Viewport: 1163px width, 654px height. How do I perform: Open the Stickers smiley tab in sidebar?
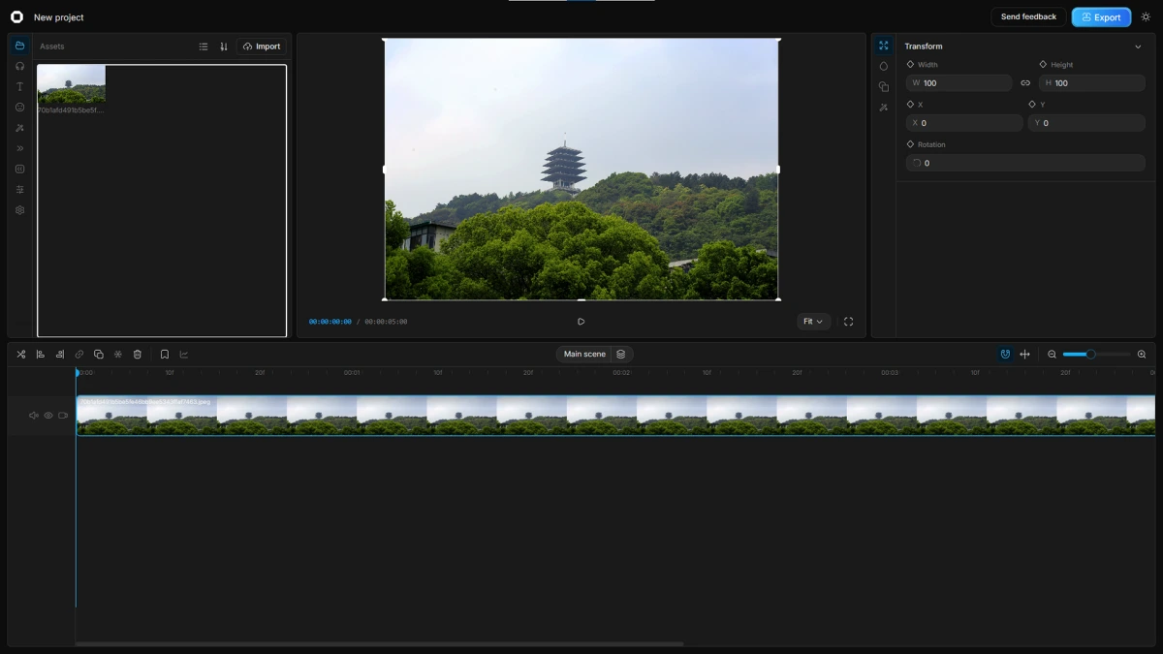(19, 108)
